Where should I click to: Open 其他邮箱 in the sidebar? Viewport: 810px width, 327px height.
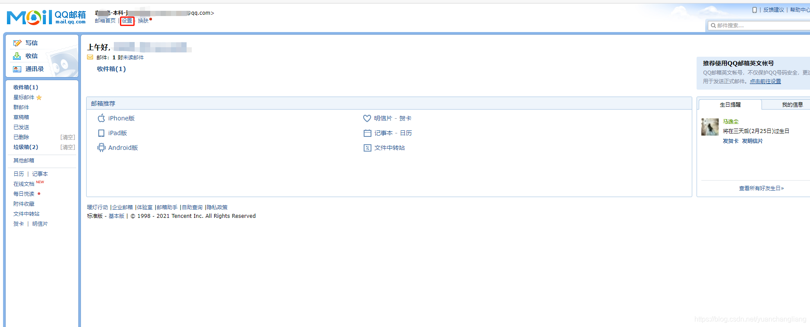pyautogui.click(x=24, y=161)
